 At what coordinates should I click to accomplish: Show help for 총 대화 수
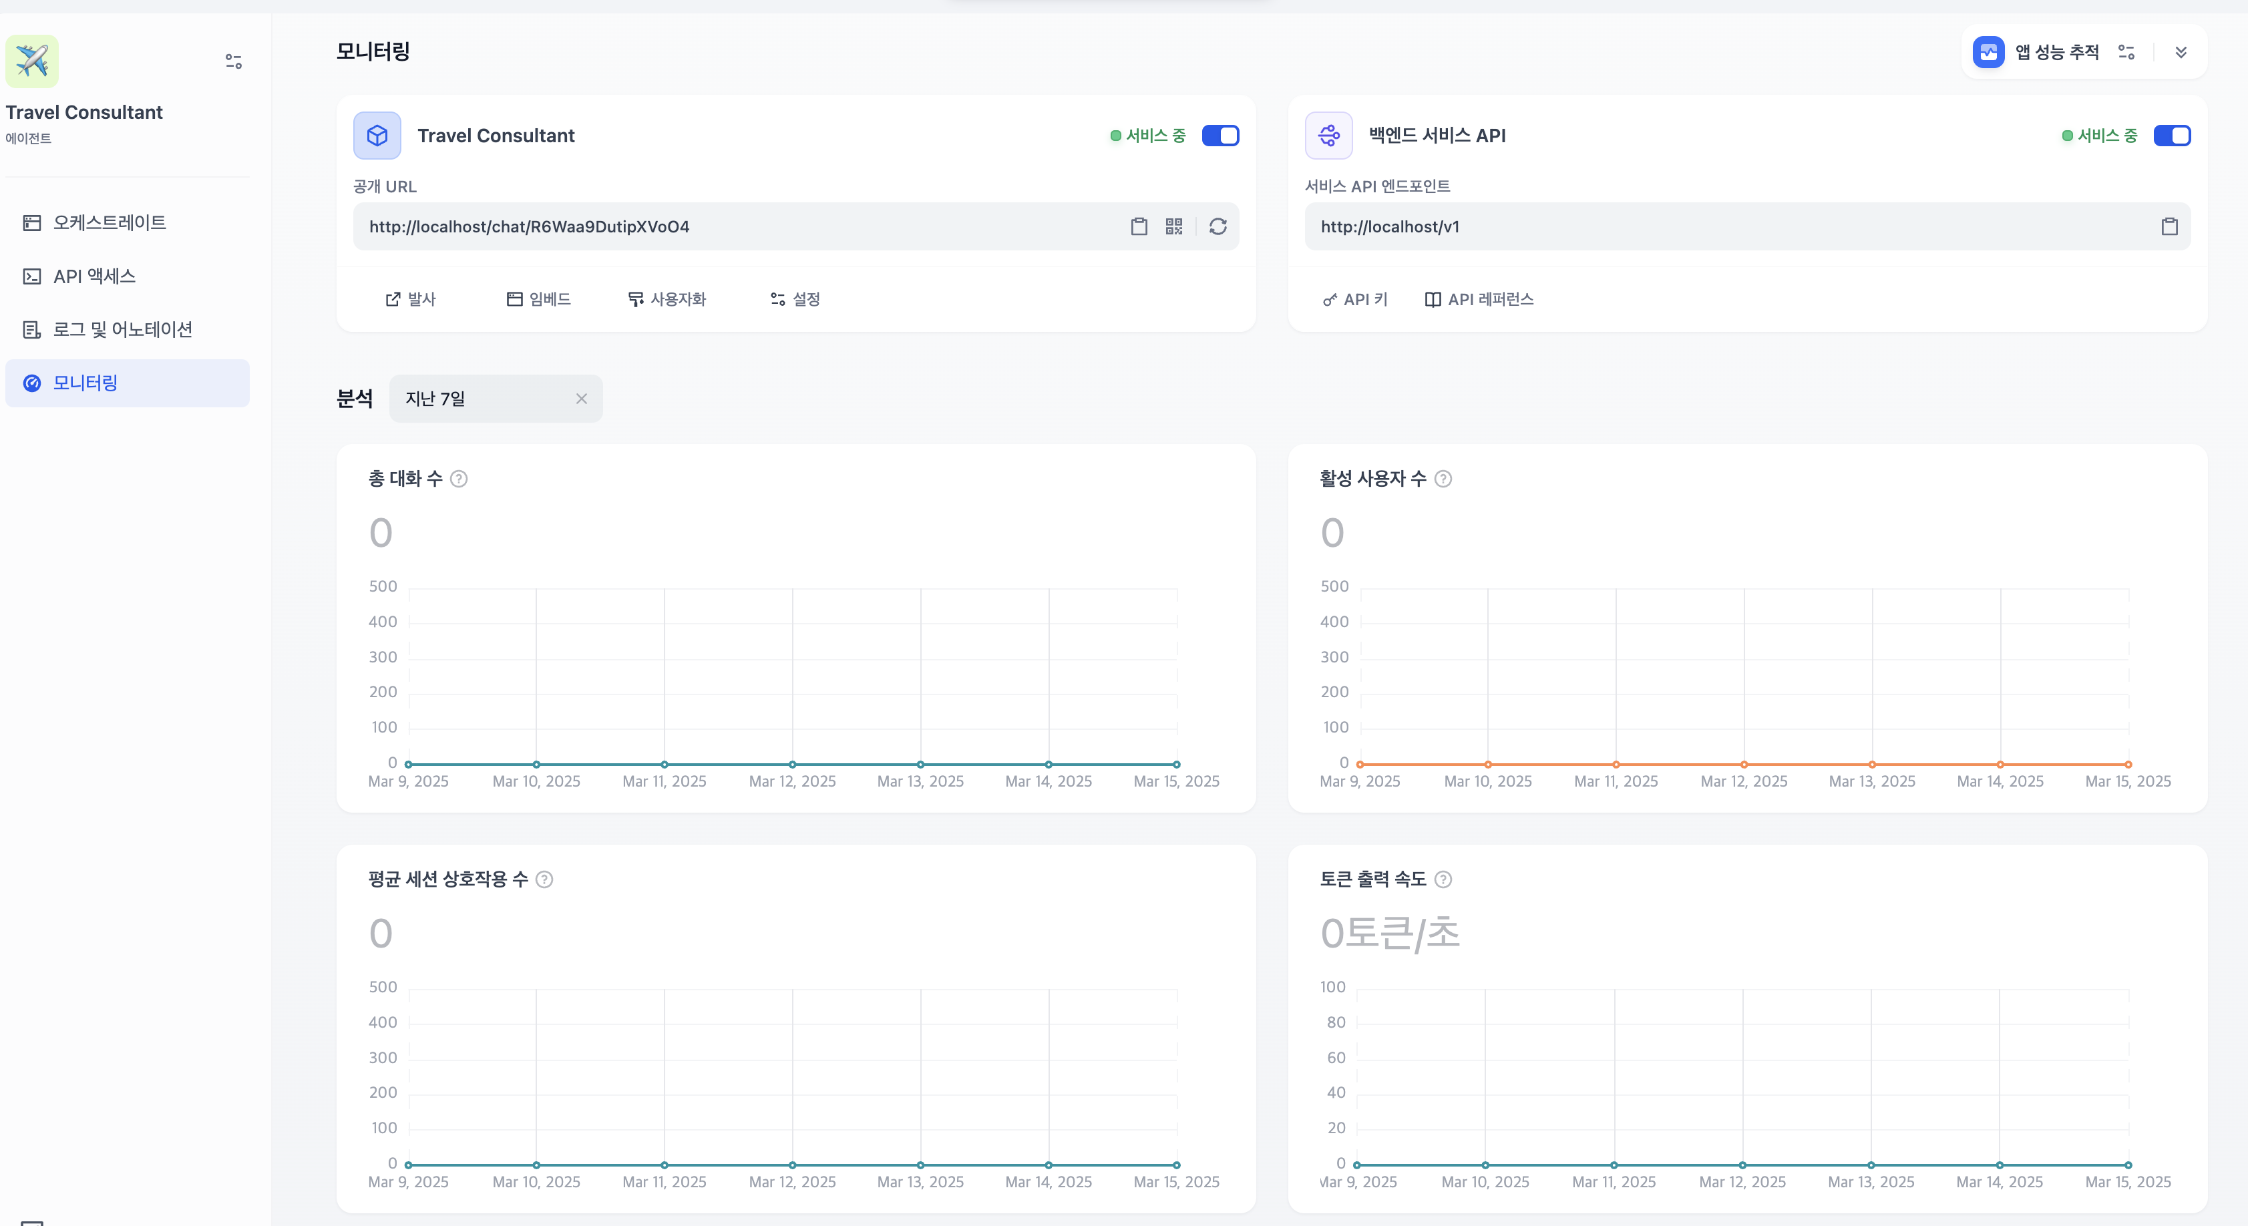click(459, 479)
